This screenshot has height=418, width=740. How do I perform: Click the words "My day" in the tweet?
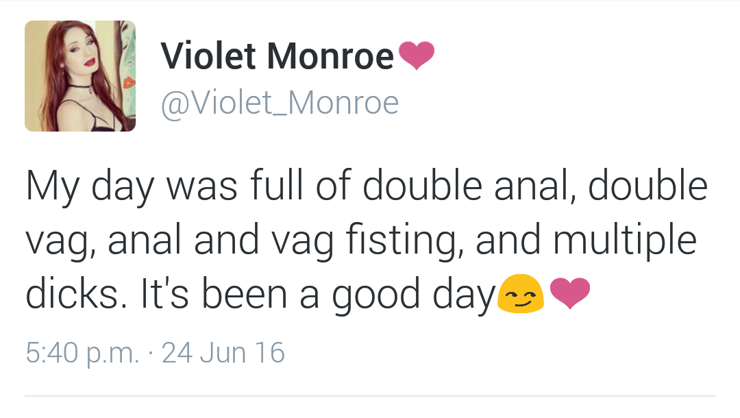point(90,187)
